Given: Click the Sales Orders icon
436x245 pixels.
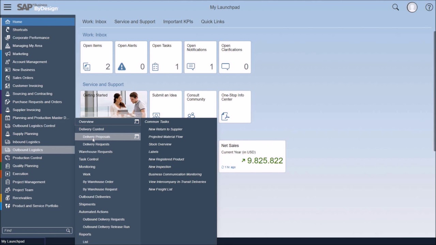Looking at the screenshot, I should [7, 78].
